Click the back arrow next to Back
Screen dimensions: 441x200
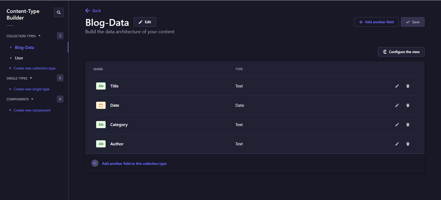coord(88,11)
